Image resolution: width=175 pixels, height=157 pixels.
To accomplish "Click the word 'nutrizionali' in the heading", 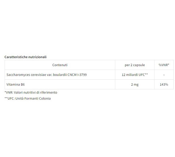I will tap(37, 57).
